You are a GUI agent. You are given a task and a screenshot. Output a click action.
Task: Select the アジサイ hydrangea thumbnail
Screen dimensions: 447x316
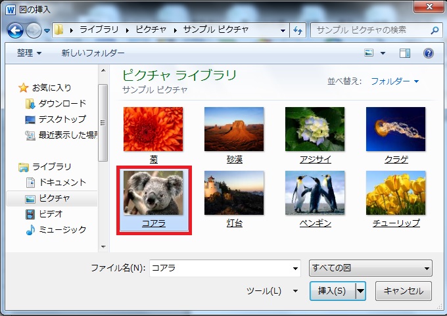pos(315,129)
